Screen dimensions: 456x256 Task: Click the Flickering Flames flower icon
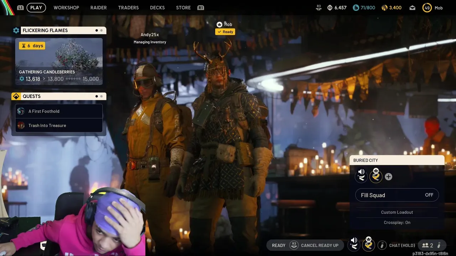point(16,31)
